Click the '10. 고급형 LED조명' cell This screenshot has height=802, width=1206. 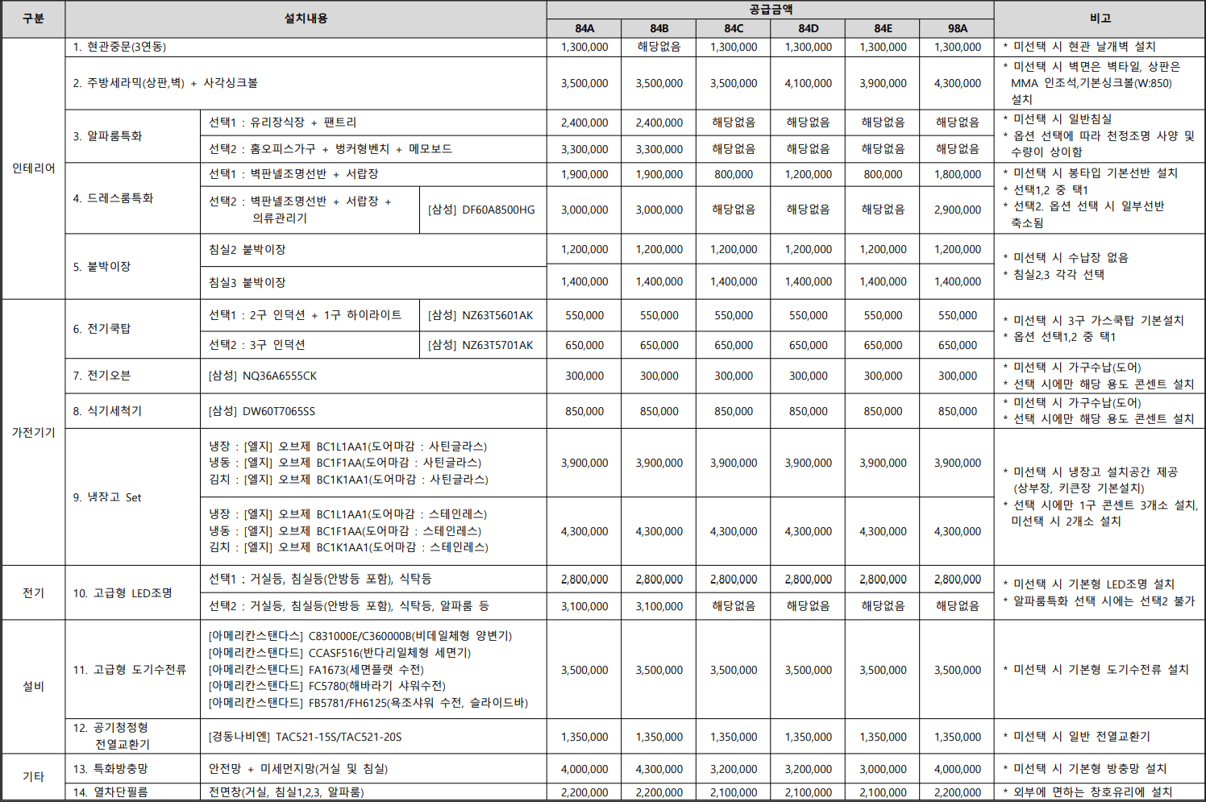click(132, 592)
